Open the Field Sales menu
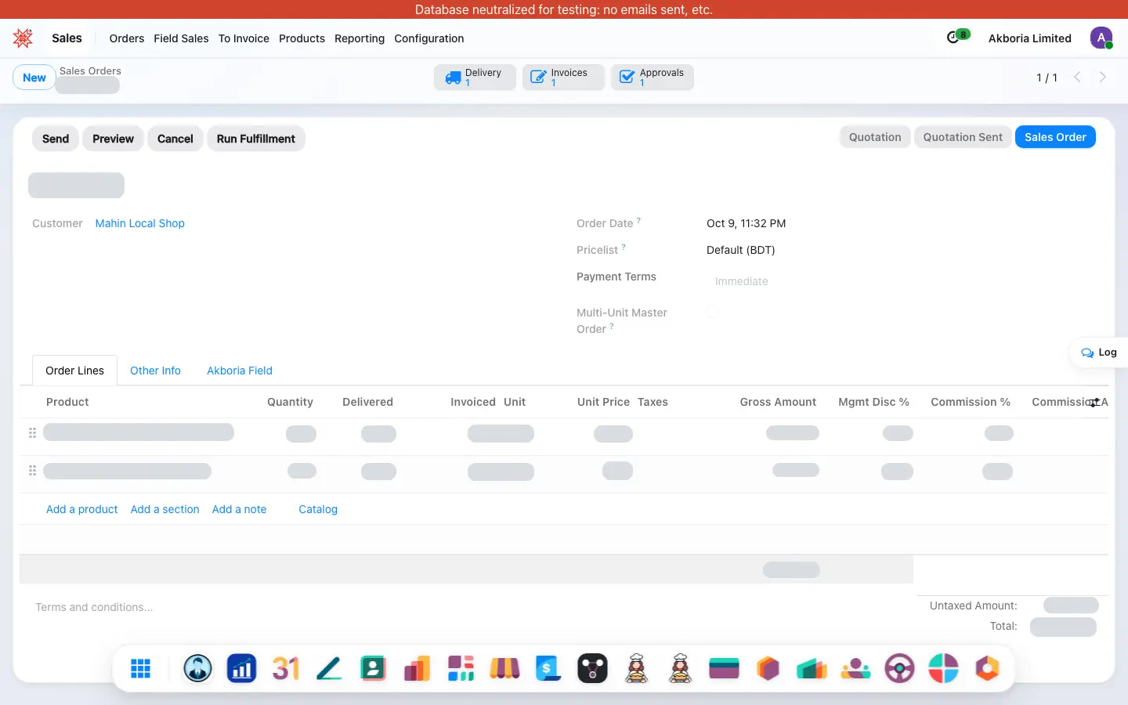This screenshot has width=1128, height=705. 181,38
